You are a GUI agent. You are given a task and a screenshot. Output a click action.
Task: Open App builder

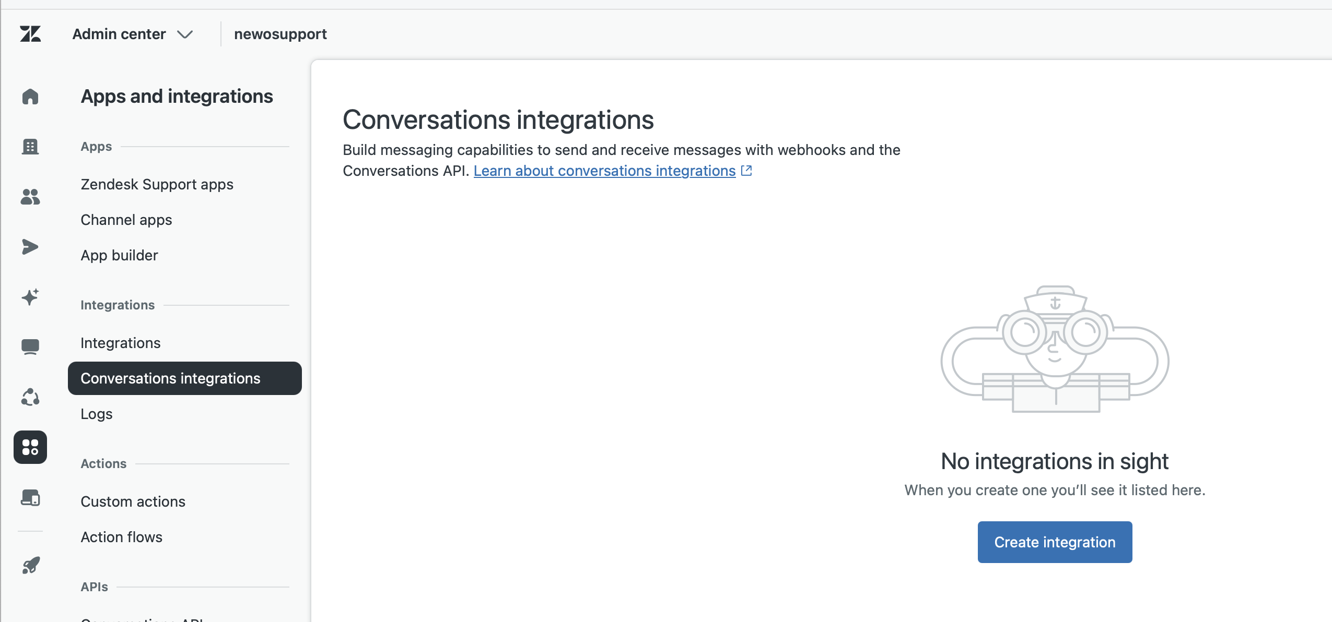120,255
